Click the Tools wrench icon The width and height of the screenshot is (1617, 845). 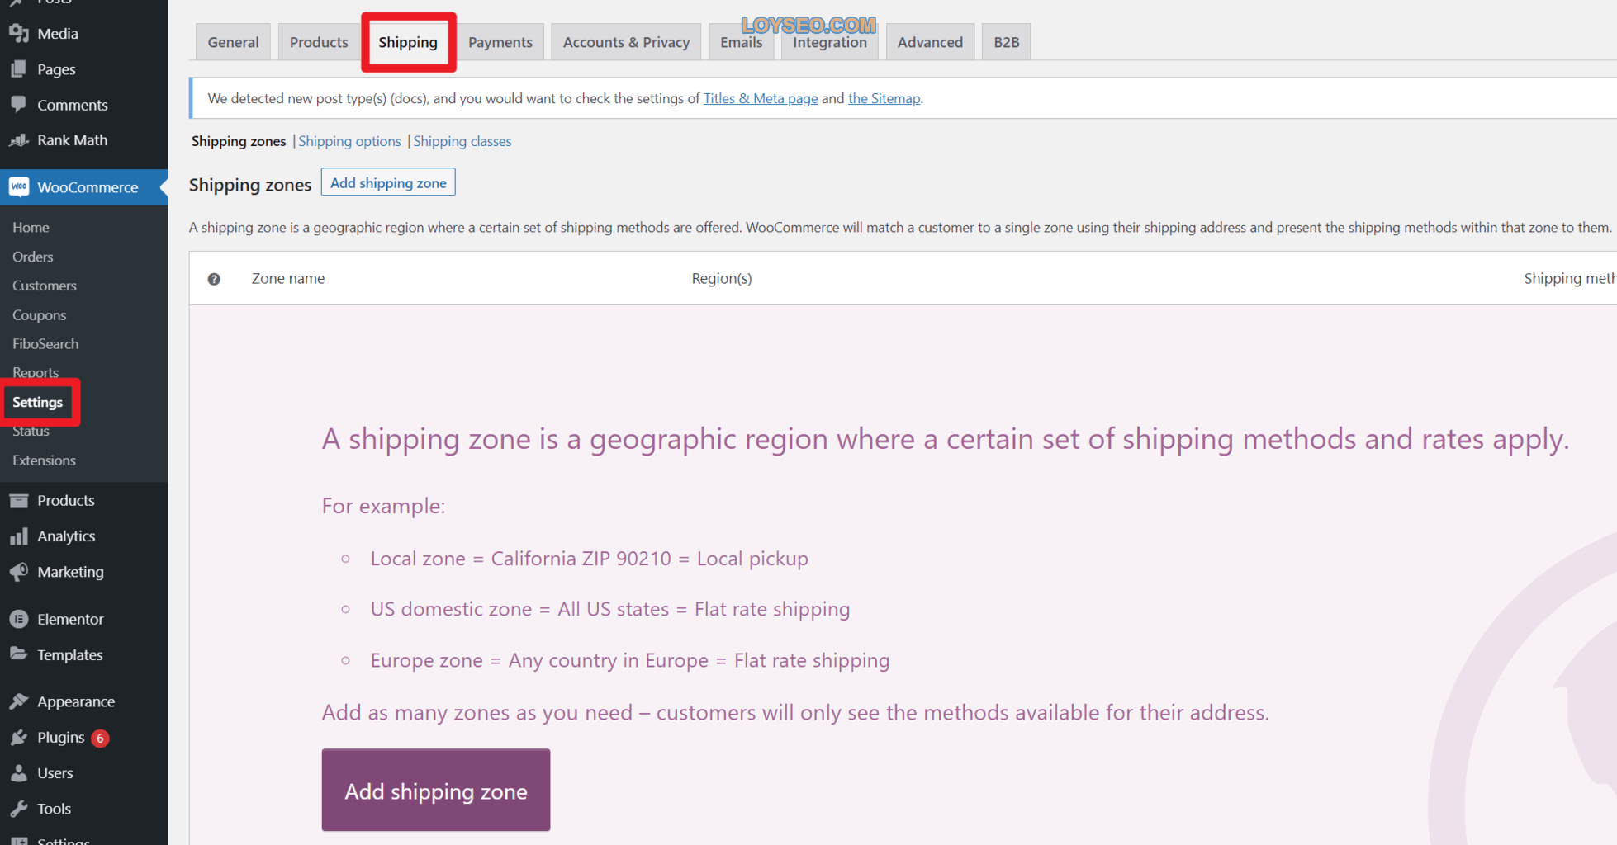point(18,808)
